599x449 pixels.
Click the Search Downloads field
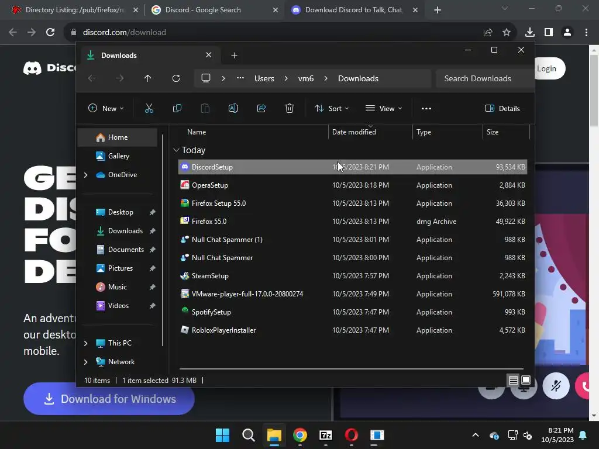click(484, 78)
